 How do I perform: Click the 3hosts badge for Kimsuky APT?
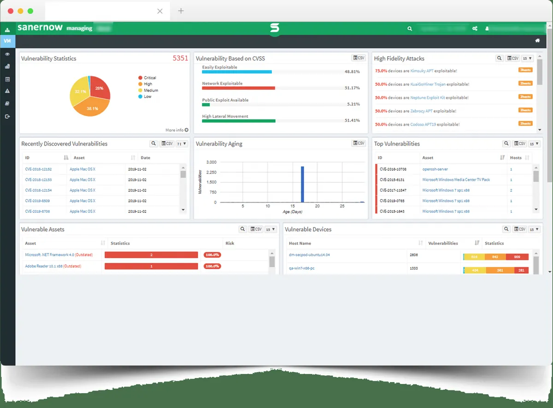click(525, 70)
